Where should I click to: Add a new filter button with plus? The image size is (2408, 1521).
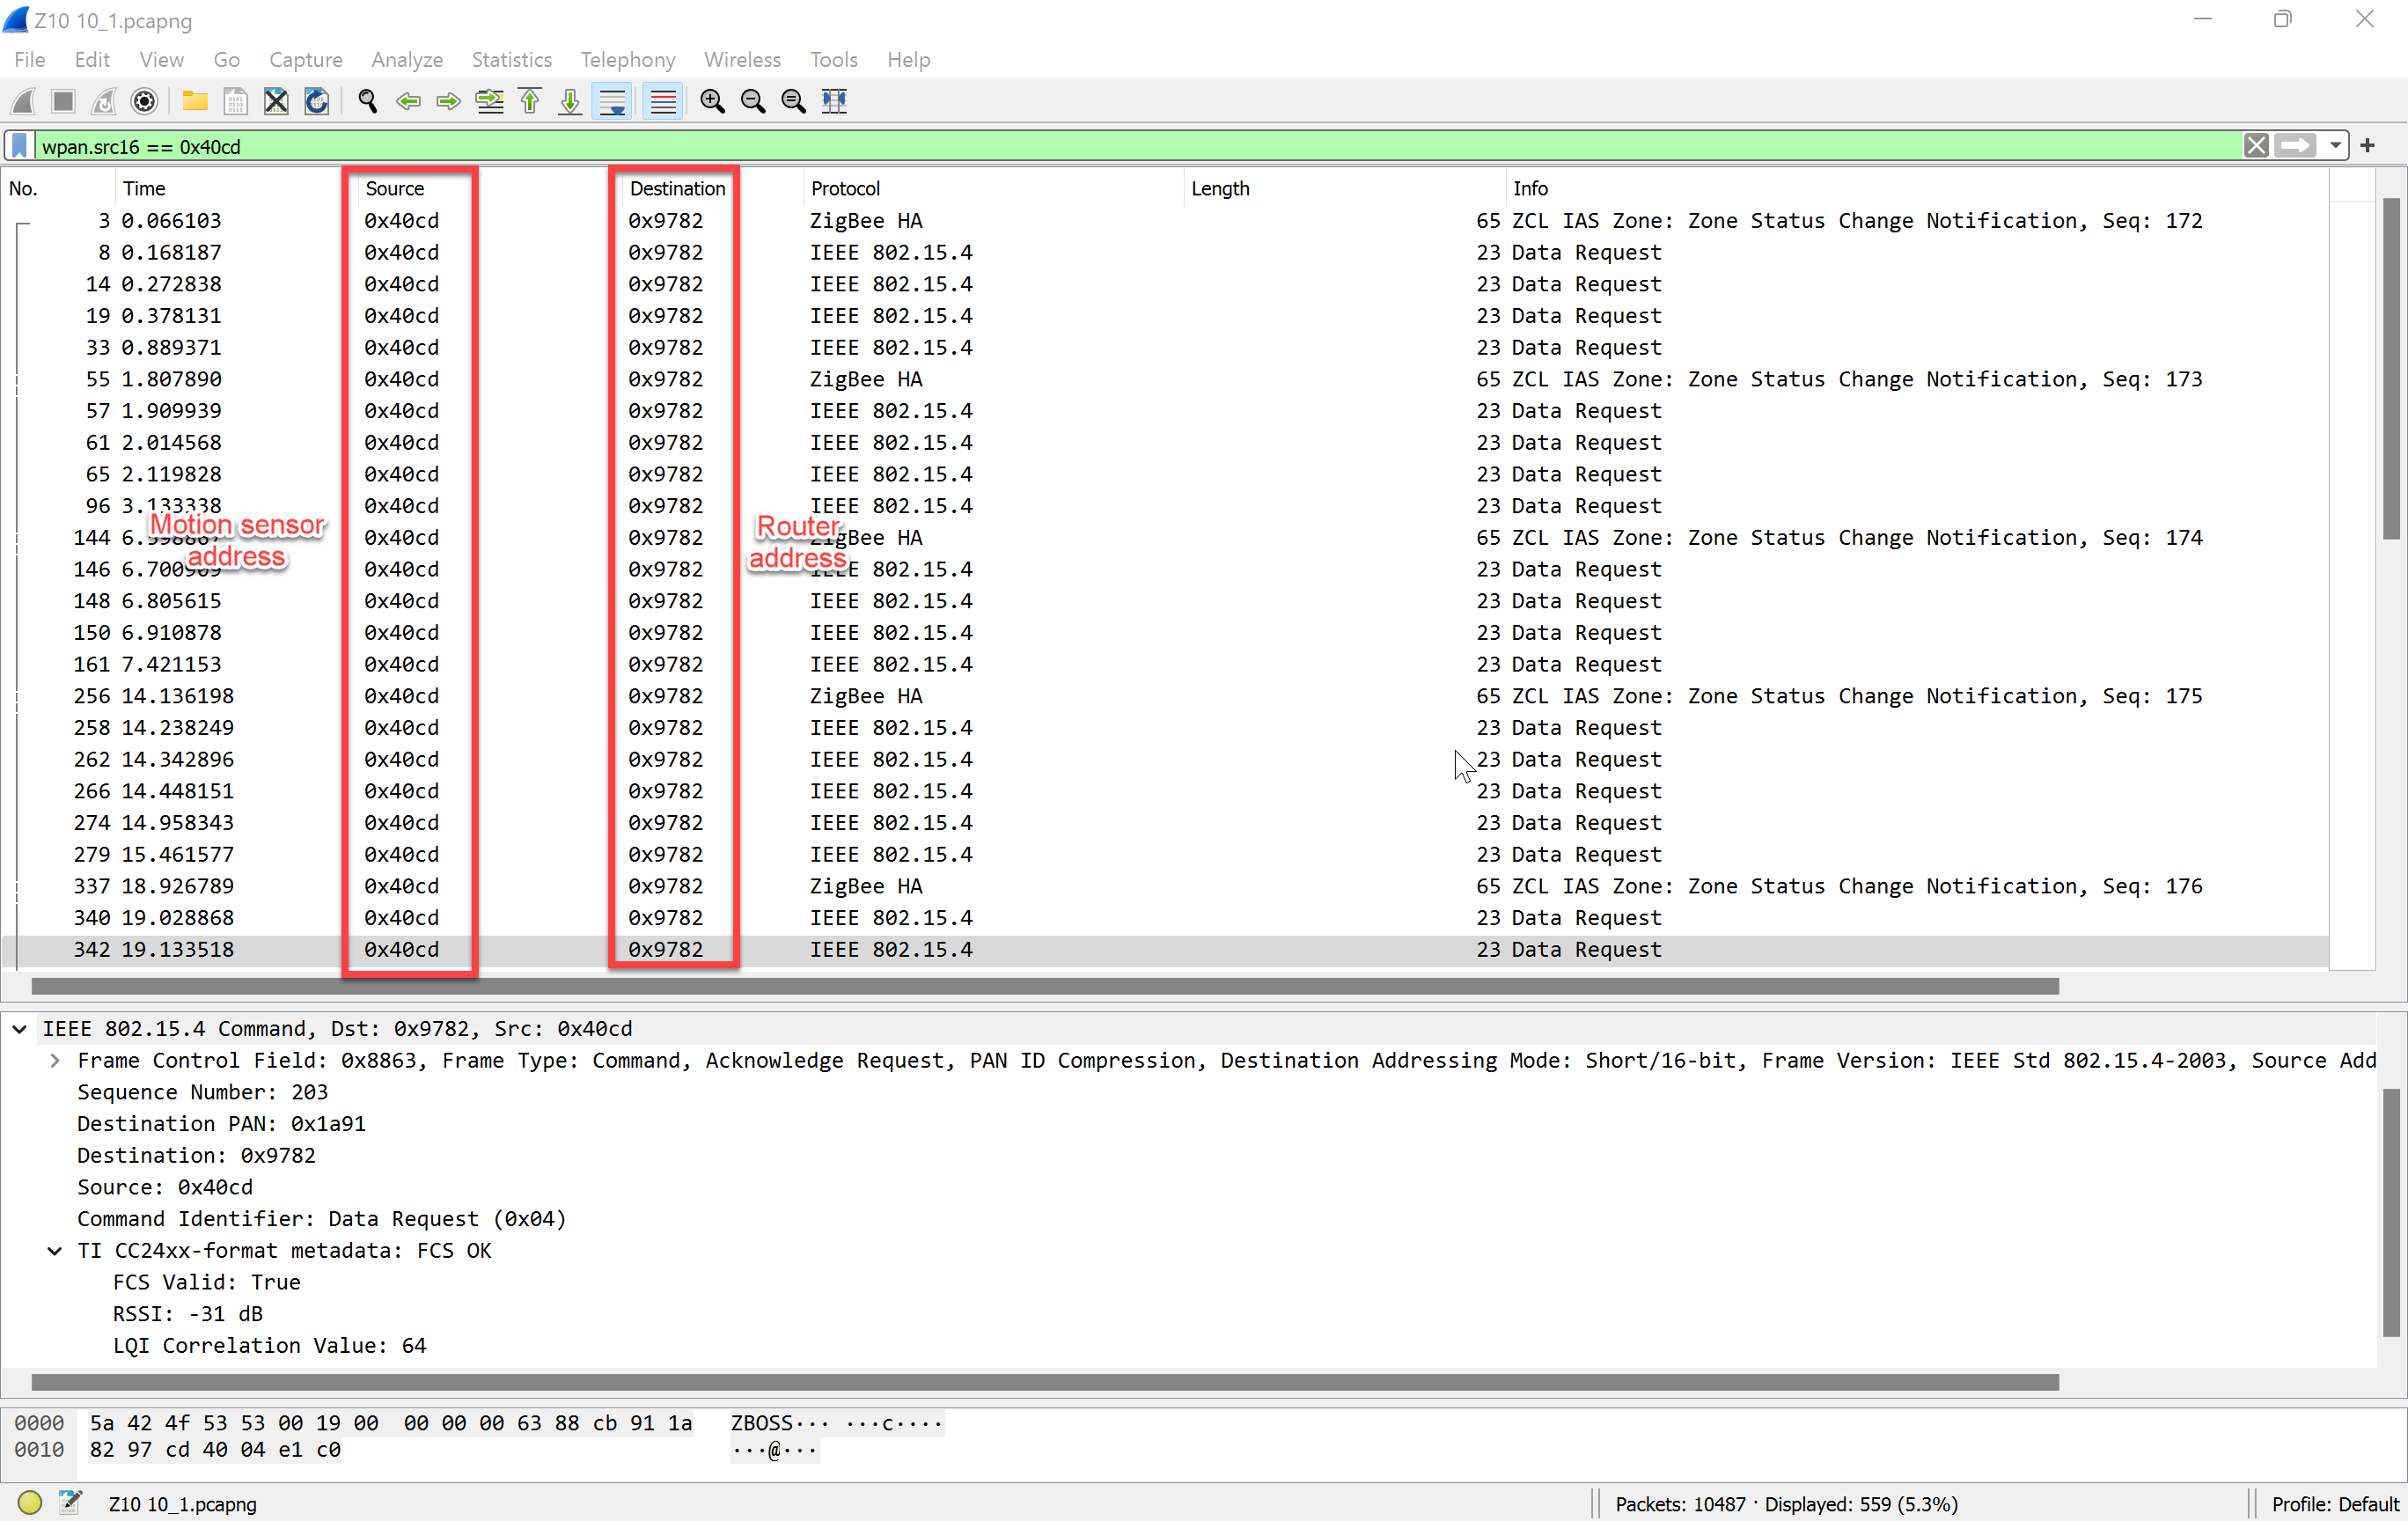pyautogui.click(x=2368, y=146)
